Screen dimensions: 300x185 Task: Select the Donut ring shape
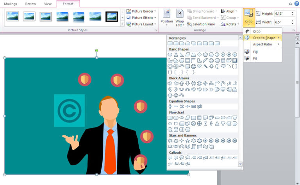coord(170,66)
